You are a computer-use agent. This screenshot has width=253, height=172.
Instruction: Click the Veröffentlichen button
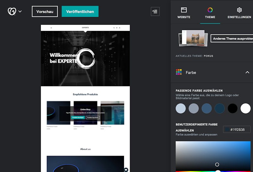pos(80,11)
